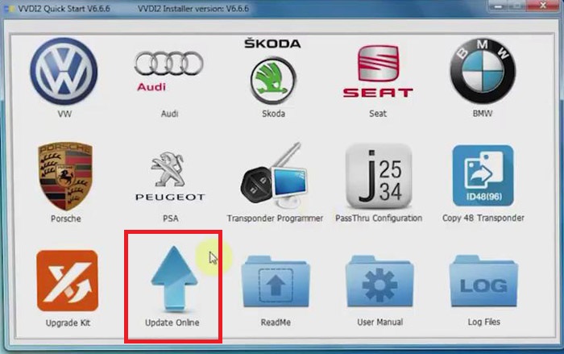The image size is (564, 354).
Task: Click the "BMW" caption text
Action: tap(483, 114)
